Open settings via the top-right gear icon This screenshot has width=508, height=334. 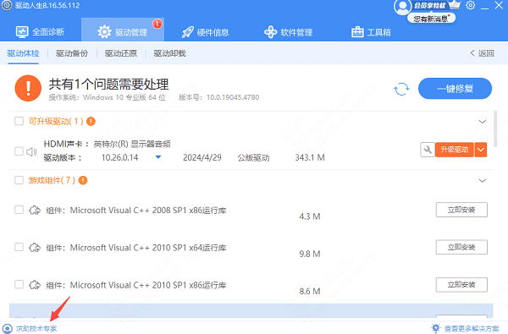470,5
